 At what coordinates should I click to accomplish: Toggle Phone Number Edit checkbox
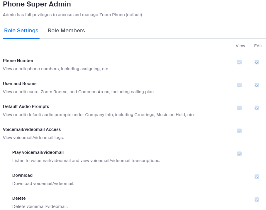pos(257,62)
